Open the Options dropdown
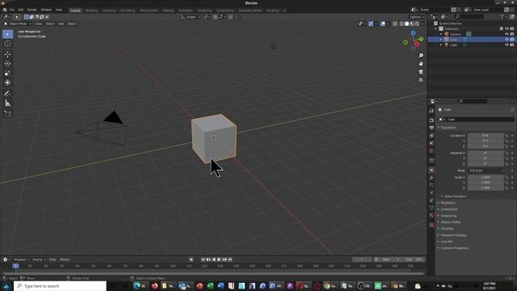 417,17
